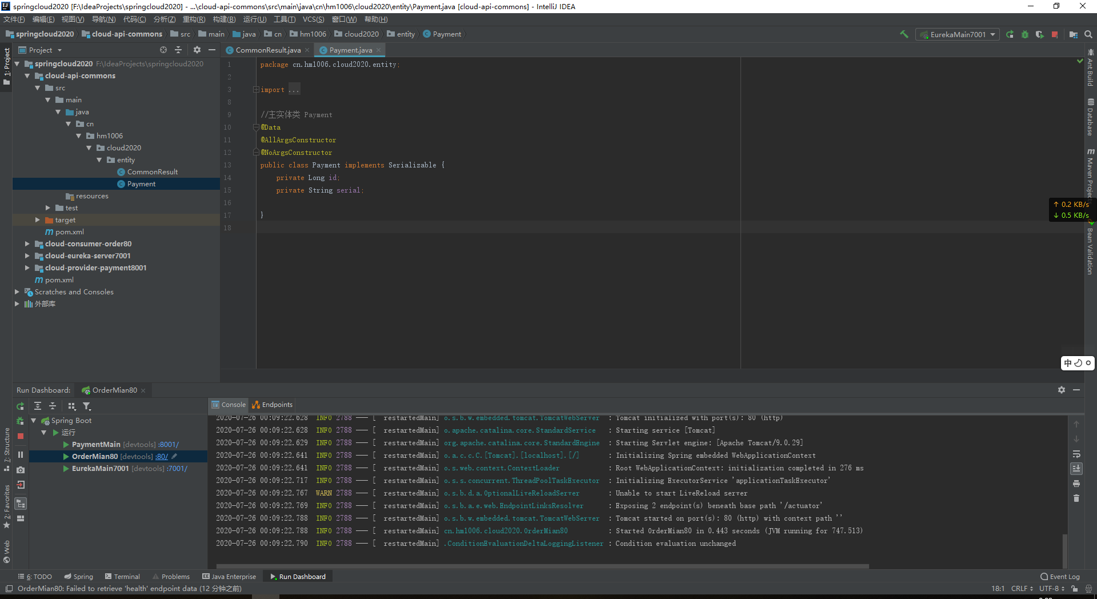Open the CRLF line separator selector
This screenshot has width=1097, height=599.
point(1022,589)
